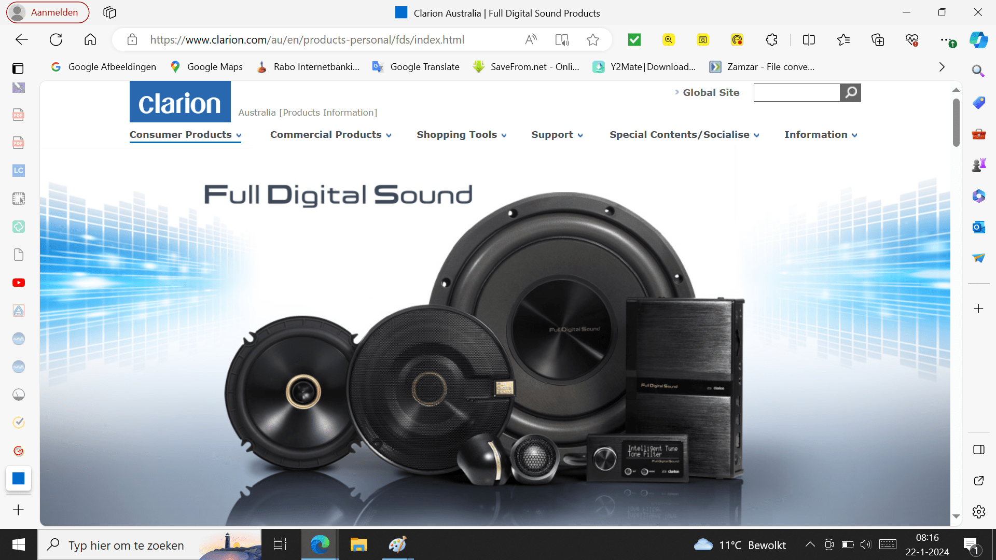Open Task View on taskbar
Image resolution: width=996 pixels, height=560 pixels.
[x=280, y=544]
